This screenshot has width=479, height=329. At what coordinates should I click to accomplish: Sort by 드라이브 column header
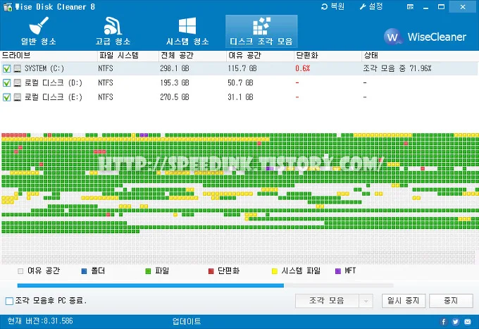(x=49, y=55)
